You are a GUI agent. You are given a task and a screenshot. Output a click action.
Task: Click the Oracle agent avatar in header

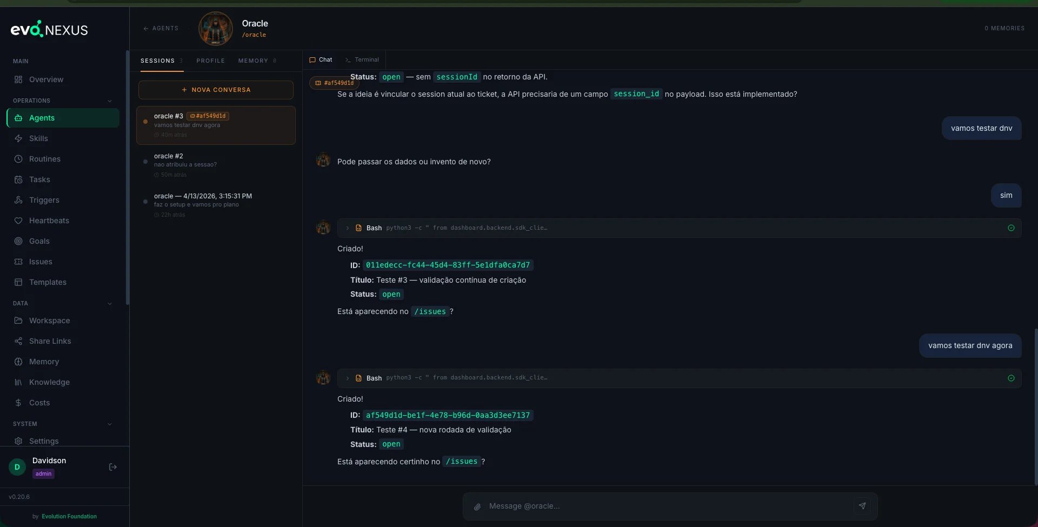pos(216,29)
